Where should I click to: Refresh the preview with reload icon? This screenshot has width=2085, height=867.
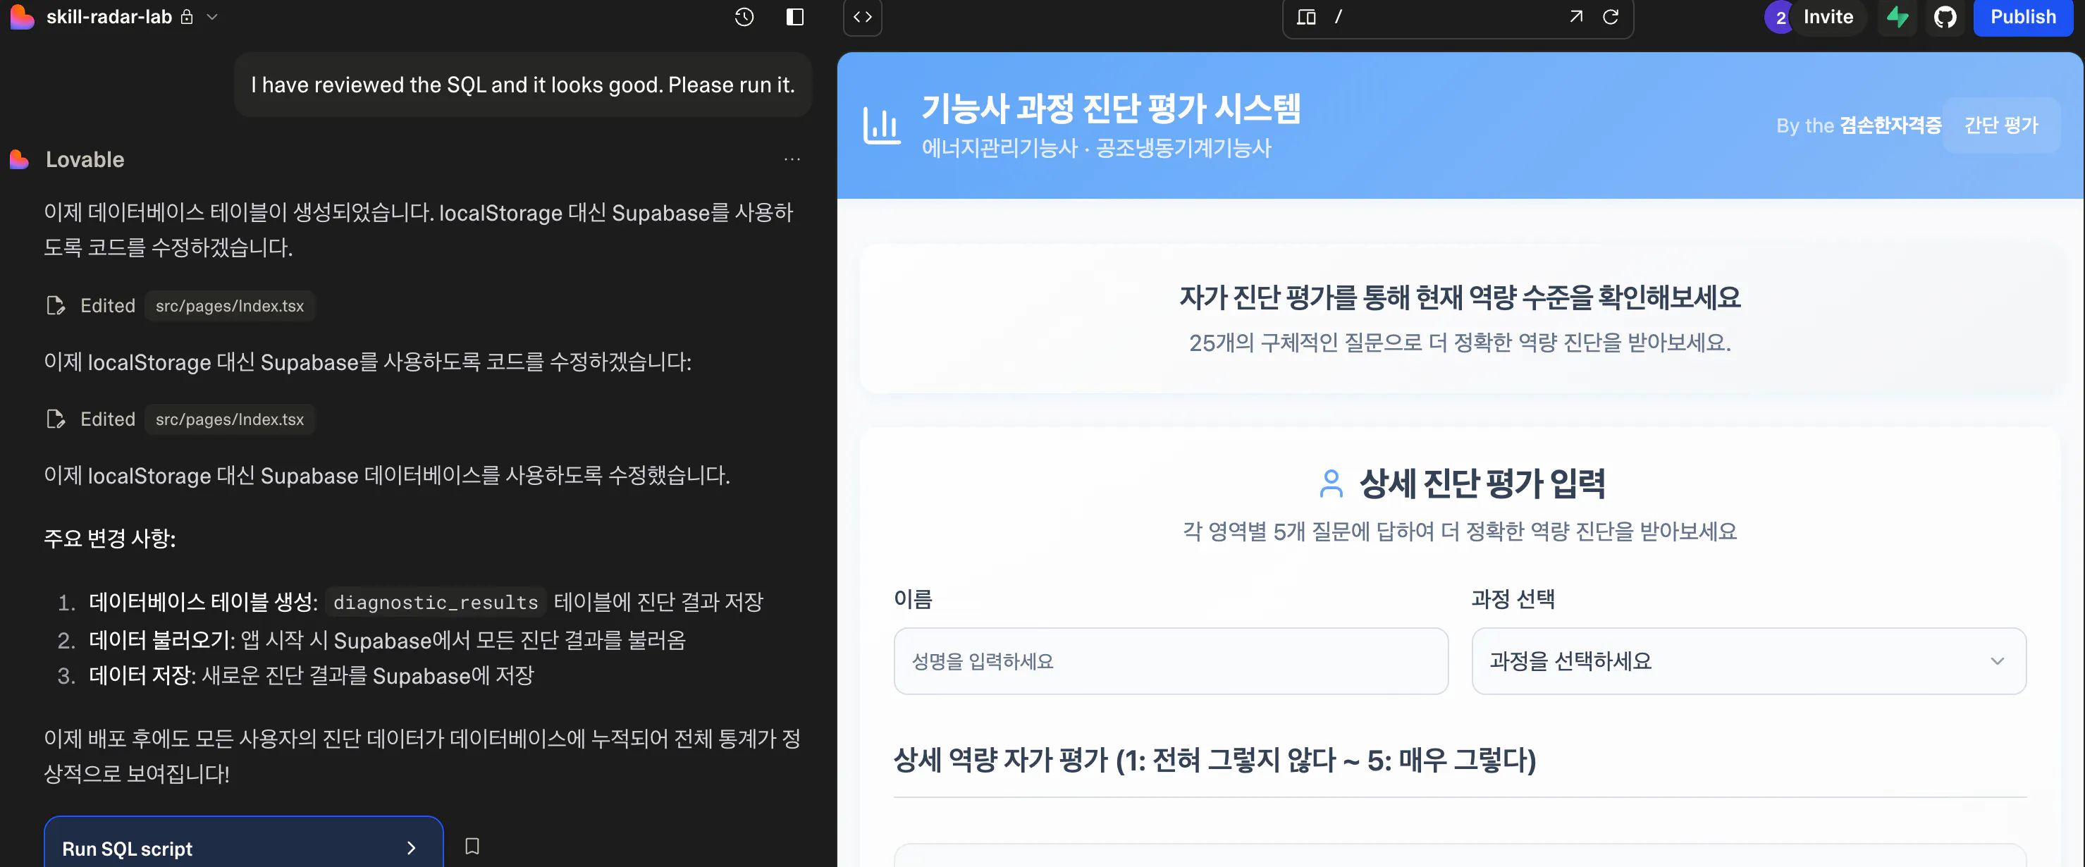pos(1610,17)
